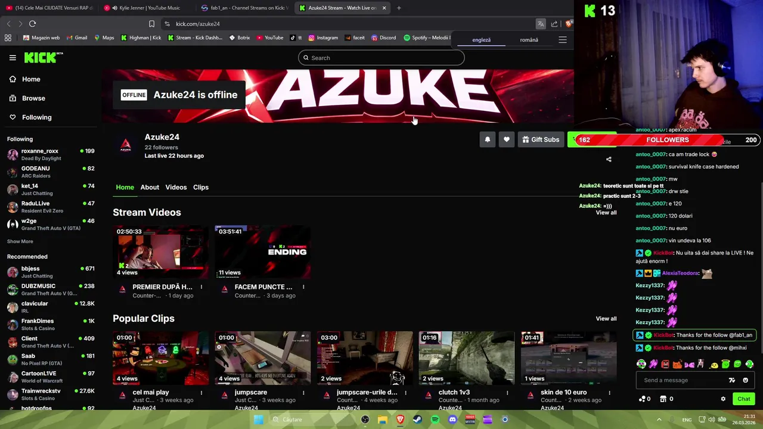Open the translate popup hamburger menu
This screenshot has height=429, width=763.
[x=562, y=40]
